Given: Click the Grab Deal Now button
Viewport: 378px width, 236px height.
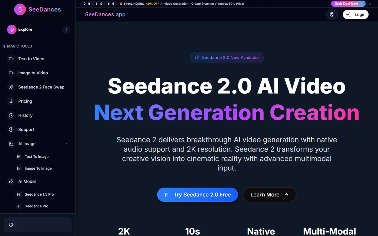Looking at the screenshot, I should pos(348,4).
